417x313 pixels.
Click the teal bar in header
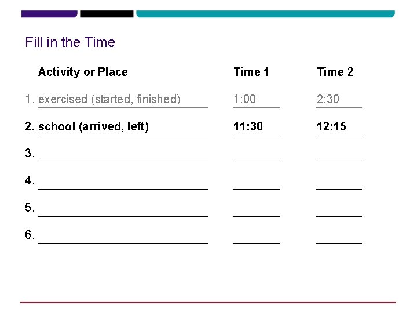pos(265,14)
